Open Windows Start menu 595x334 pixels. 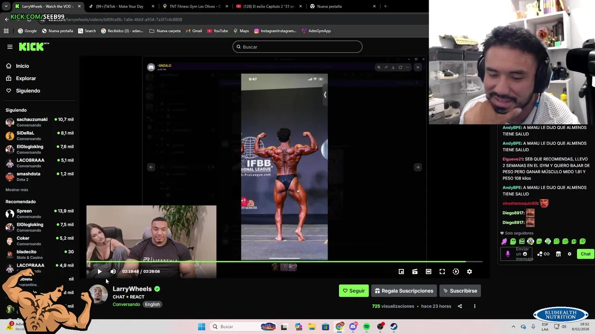[x=201, y=327]
